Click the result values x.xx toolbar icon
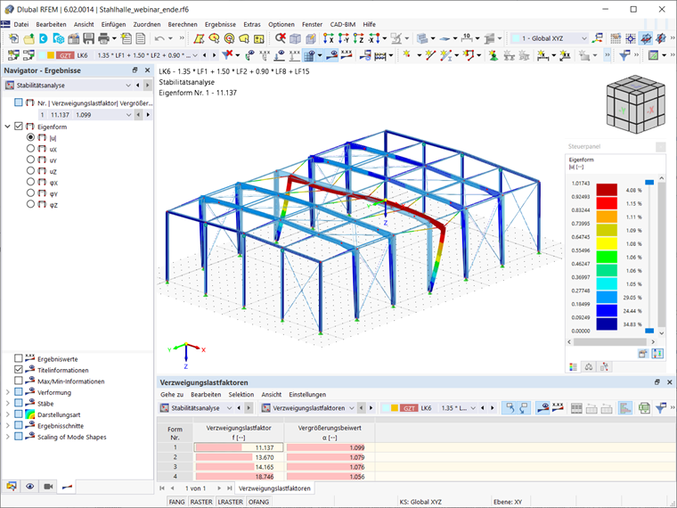 coord(346,54)
